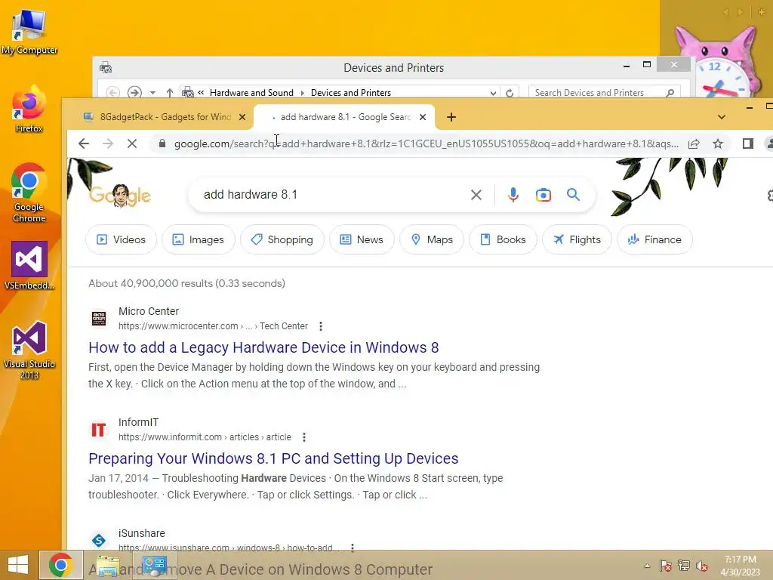
Task: Filter results by Images
Action: 199,239
